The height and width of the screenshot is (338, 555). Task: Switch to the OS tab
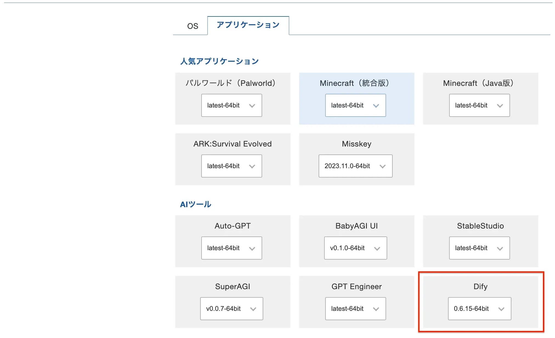[192, 26]
